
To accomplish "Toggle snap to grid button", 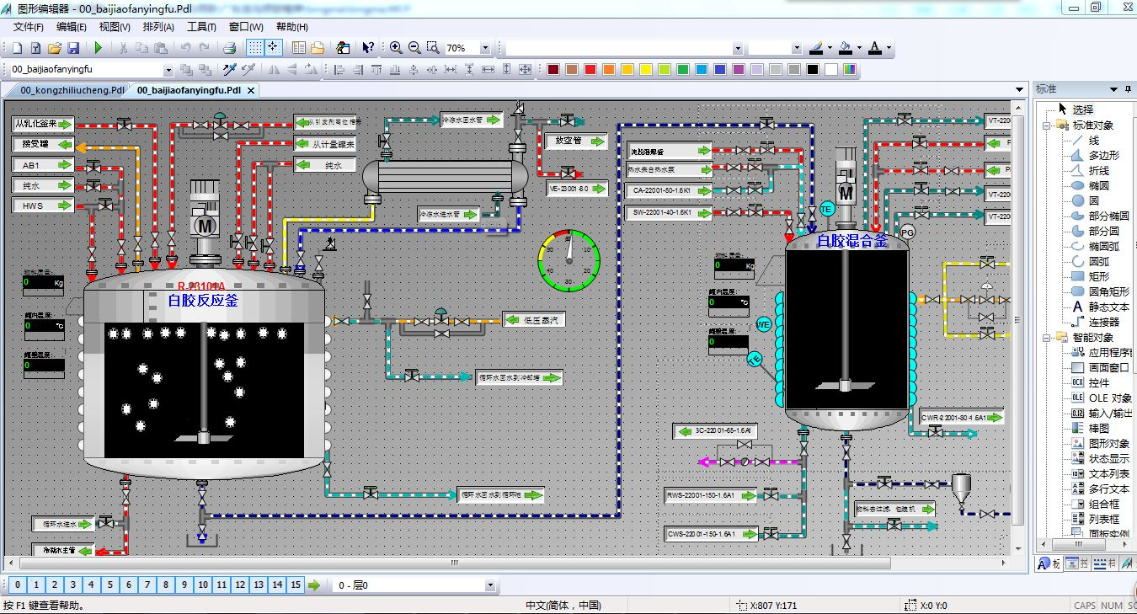I will (x=274, y=48).
